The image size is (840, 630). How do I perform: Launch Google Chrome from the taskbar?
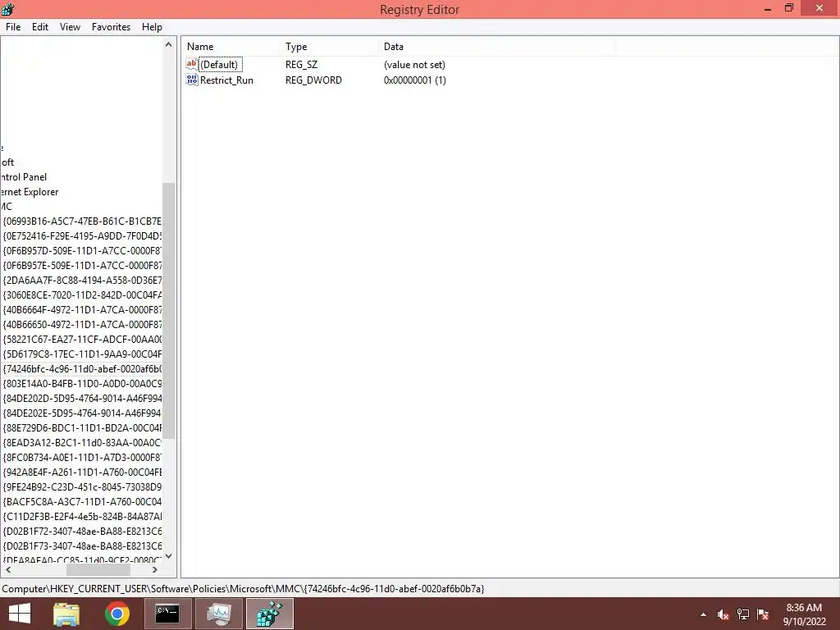pos(116,614)
